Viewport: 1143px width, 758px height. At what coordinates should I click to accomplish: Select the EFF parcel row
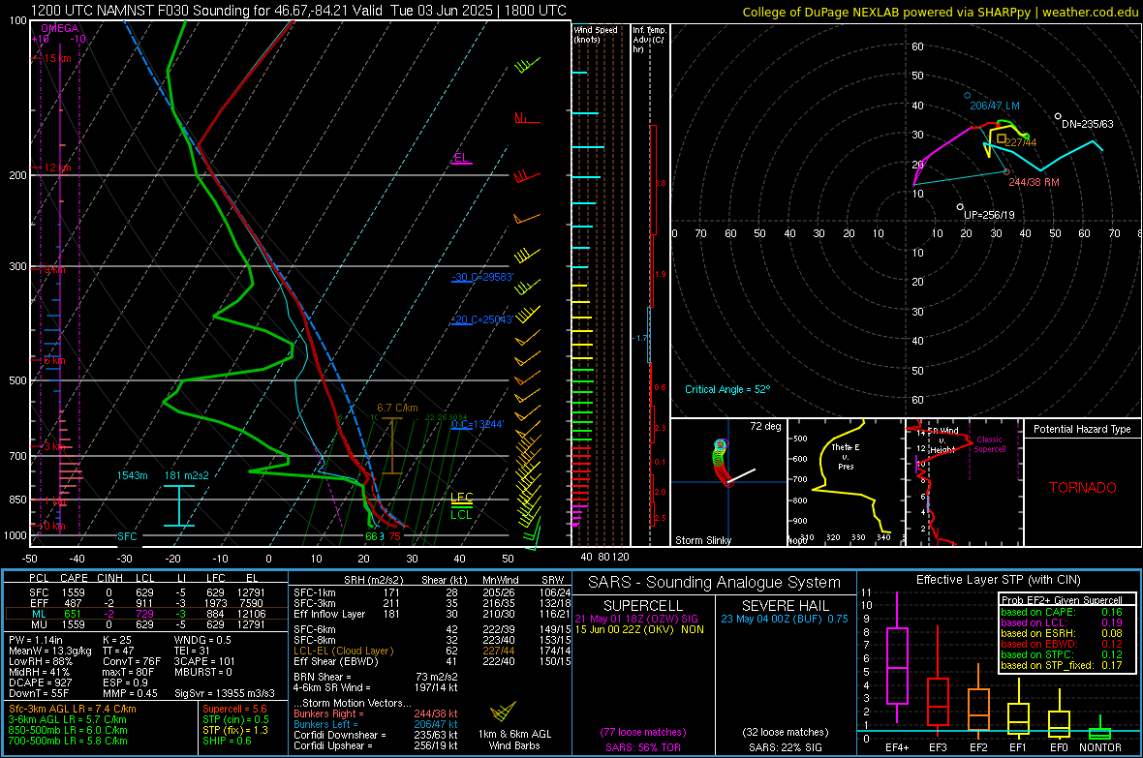pyautogui.click(x=146, y=603)
